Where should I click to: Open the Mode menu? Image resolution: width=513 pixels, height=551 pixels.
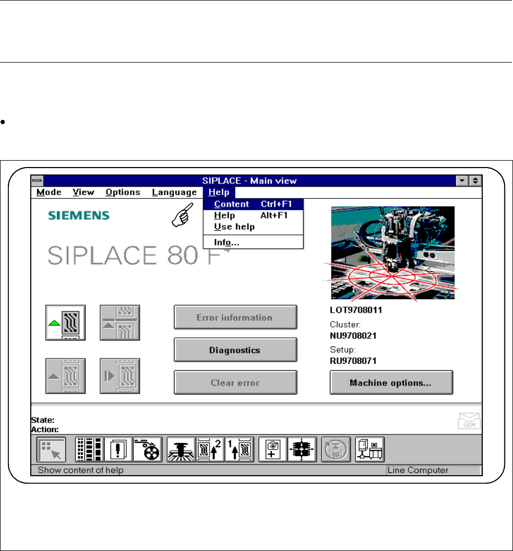click(x=49, y=192)
